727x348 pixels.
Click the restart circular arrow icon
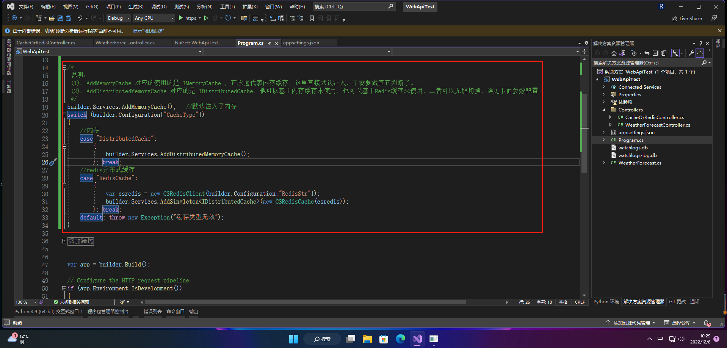tap(228, 18)
